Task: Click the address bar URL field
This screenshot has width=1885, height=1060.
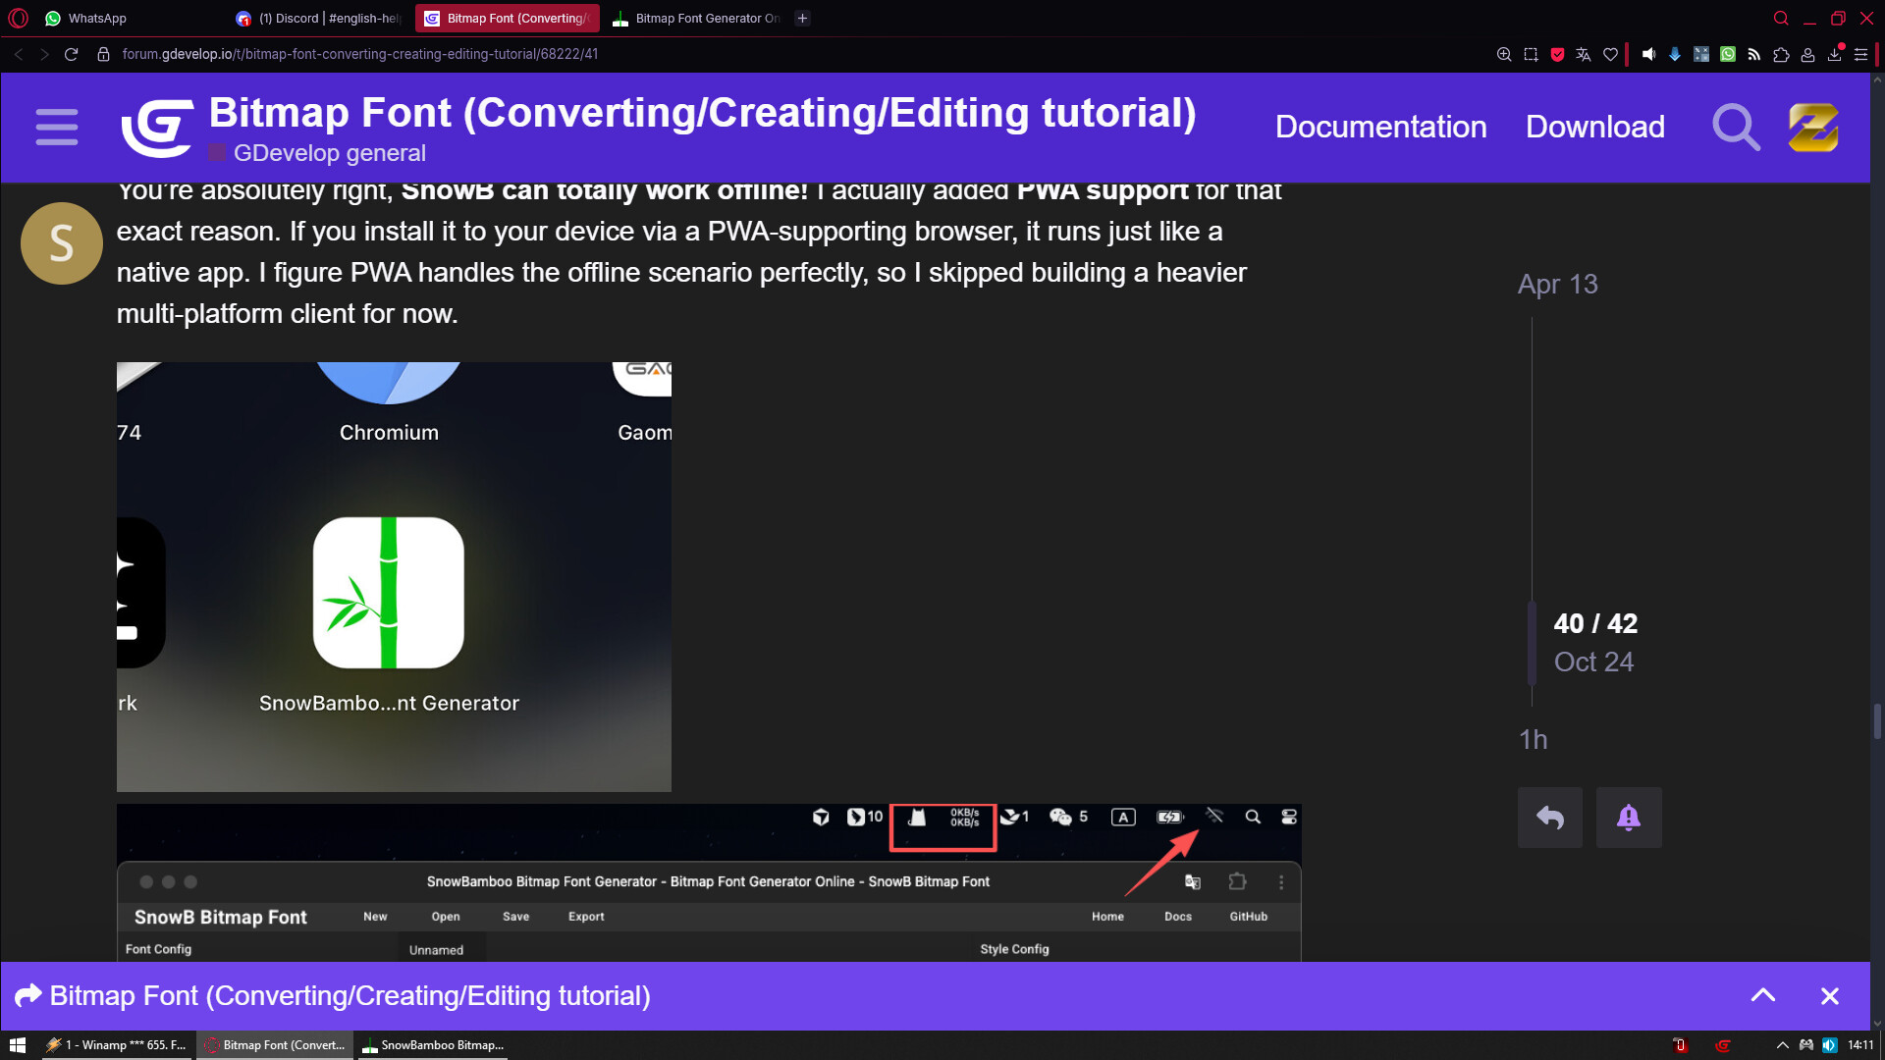Action: coord(359,54)
